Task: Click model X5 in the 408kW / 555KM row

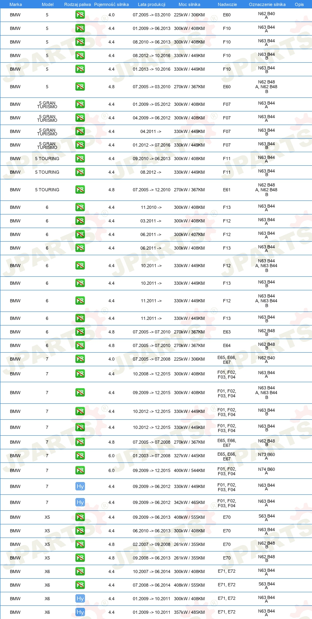Action: pyautogui.click(x=47, y=517)
